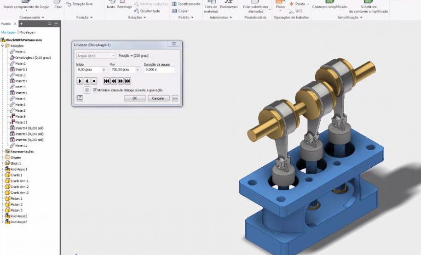Click Cancelar in the Unidade dialog
The width and height of the screenshot is (421, 255).
(158, 98)
